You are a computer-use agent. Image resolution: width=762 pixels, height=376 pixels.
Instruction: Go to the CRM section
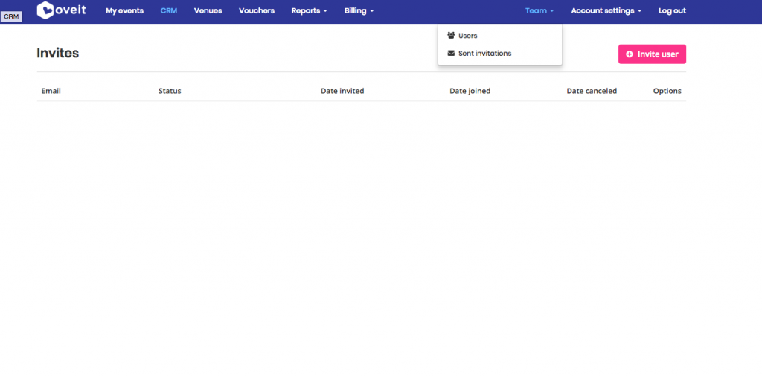[x=169, y=10]
